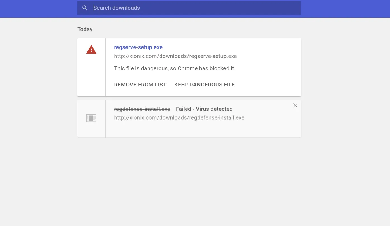Click REMOVE FROM LIST
The width and height of the screenshot is (390, 226).
pyautogui.click(x=140, y=85)
